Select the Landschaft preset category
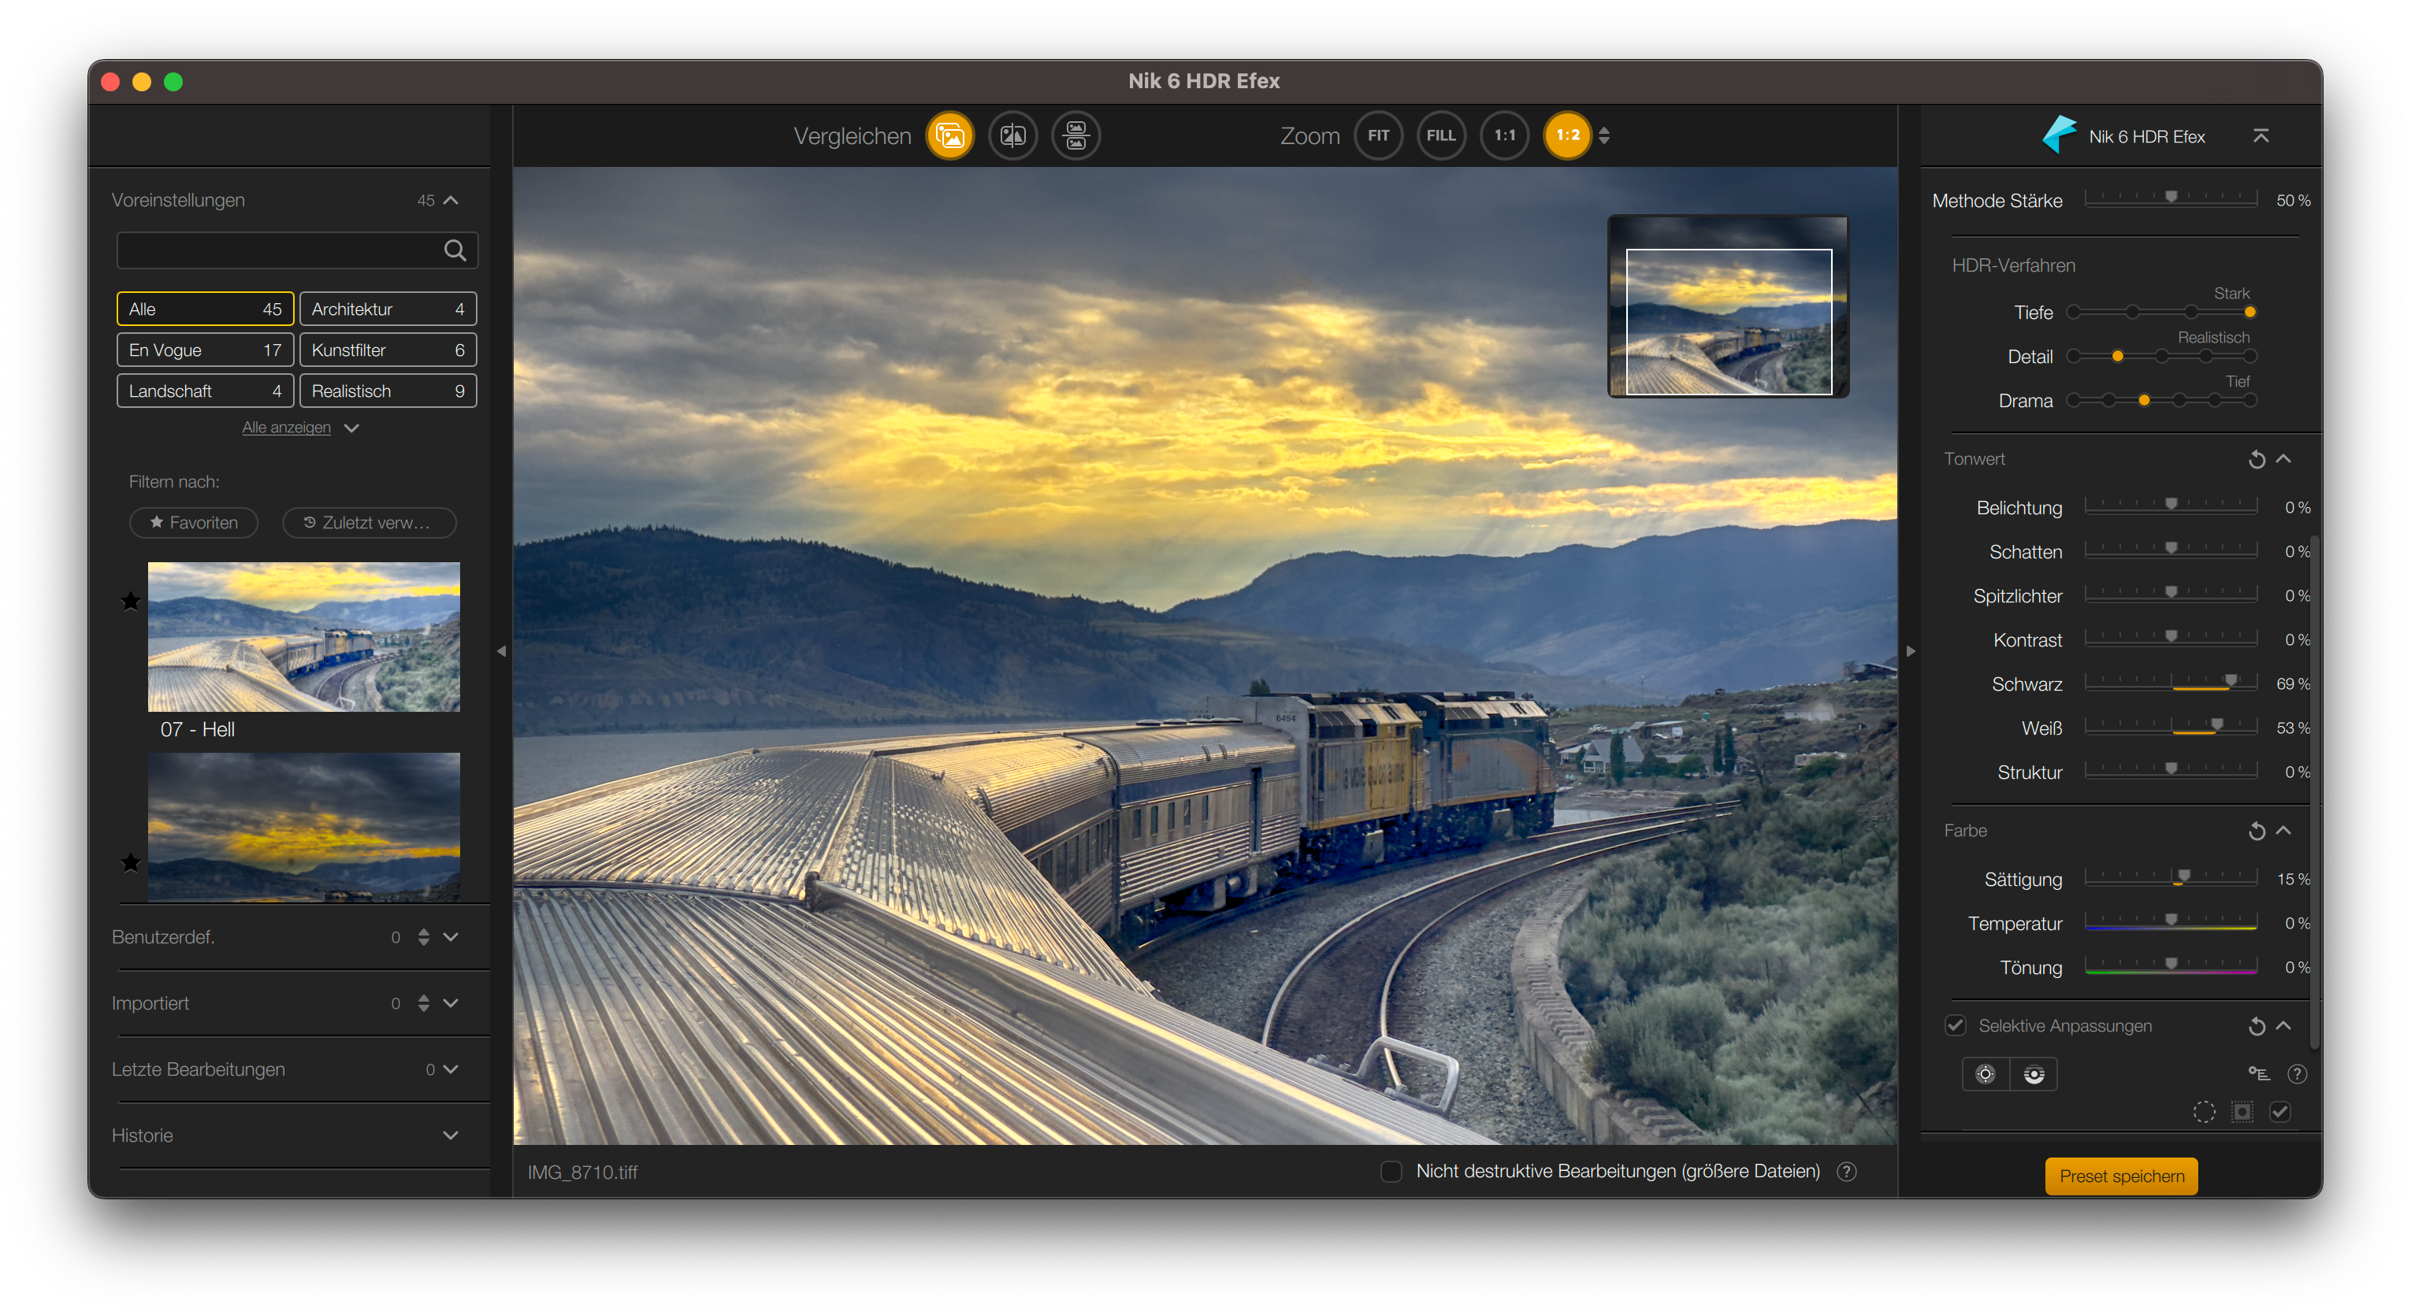 [205, 391]
